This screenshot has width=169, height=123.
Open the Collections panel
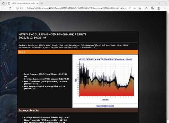click(x=152, y=8)
